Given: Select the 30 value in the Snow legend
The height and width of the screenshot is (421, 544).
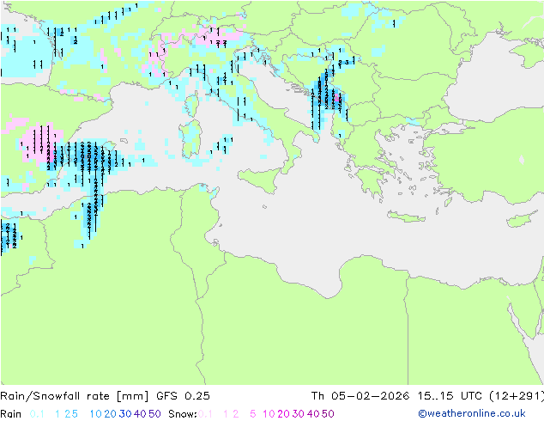Looking at the screenshot, I should pyautogui.click(x=299, y=414).
